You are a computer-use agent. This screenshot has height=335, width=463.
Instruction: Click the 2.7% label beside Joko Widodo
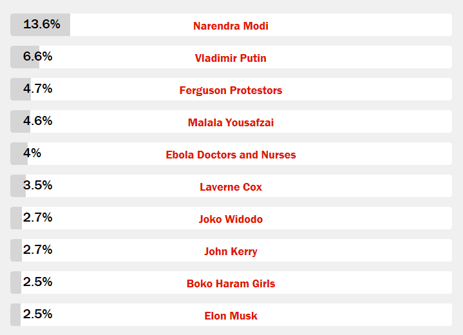38,217
